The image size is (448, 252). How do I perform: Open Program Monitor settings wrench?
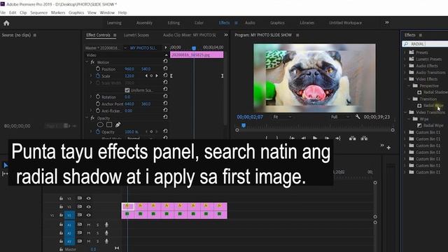click(x=358, y=117)
